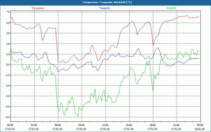Click the 18:00 time label
Image resolution: width=211 pixels, height=132 pixels.
pyautogui.click(x=153, y=125)
